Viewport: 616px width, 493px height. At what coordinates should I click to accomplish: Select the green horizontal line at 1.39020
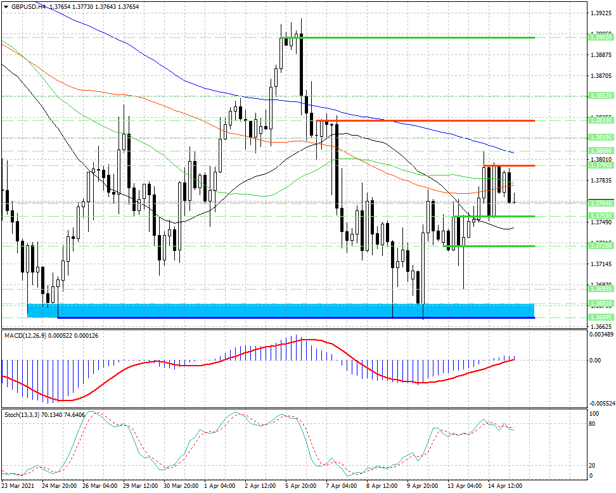tap(407, 38)
